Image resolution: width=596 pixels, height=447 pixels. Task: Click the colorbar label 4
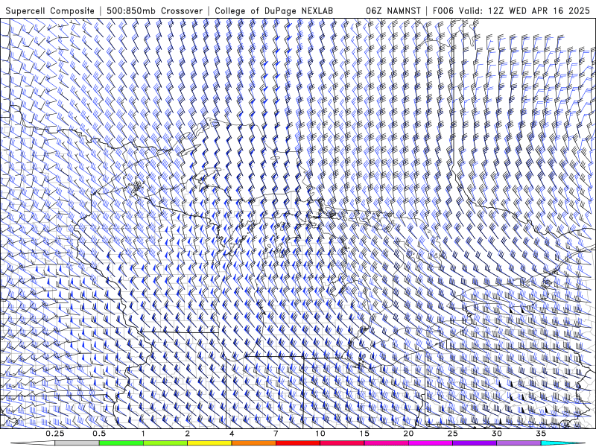(x=232, y=434)
